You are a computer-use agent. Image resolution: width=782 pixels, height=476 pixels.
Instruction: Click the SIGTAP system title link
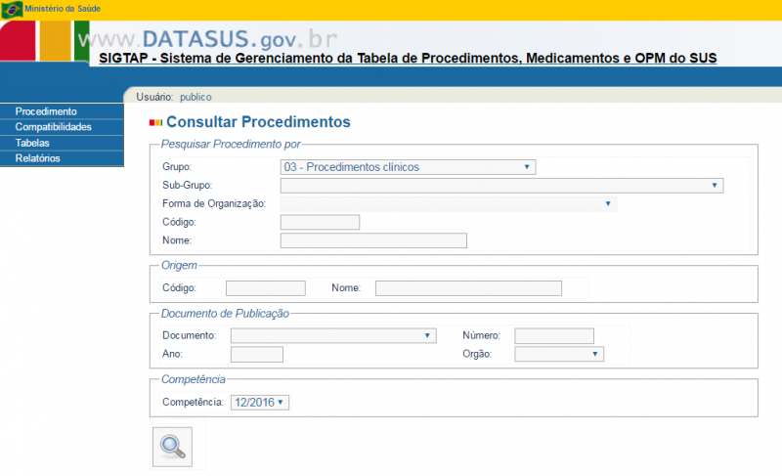tap(408, 59)
